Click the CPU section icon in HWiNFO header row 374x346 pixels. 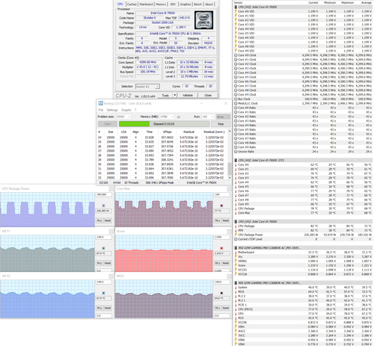pyautogui.click(x=236, y=7)
